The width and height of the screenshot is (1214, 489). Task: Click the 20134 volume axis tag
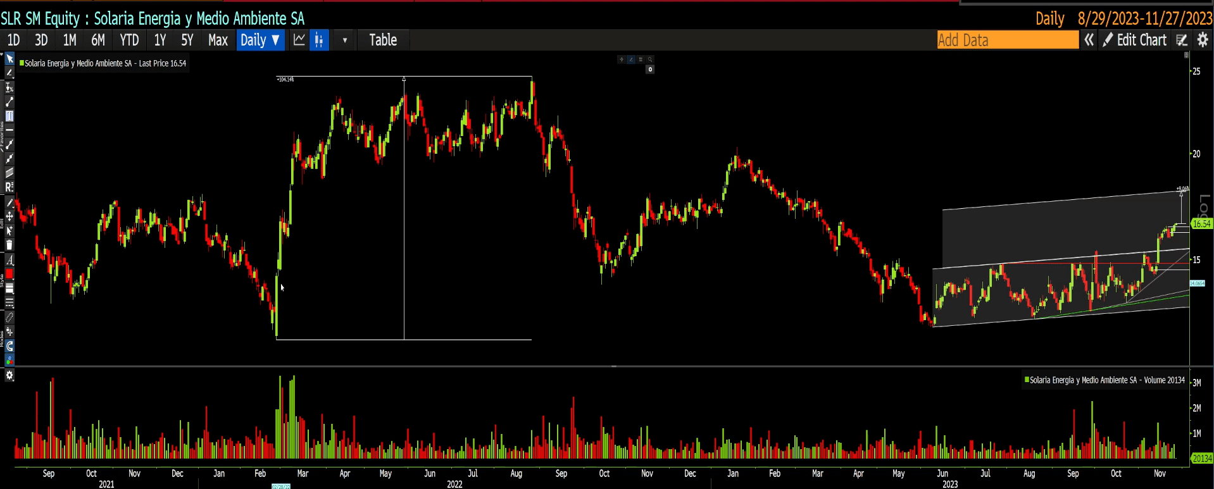point(1202,458)
